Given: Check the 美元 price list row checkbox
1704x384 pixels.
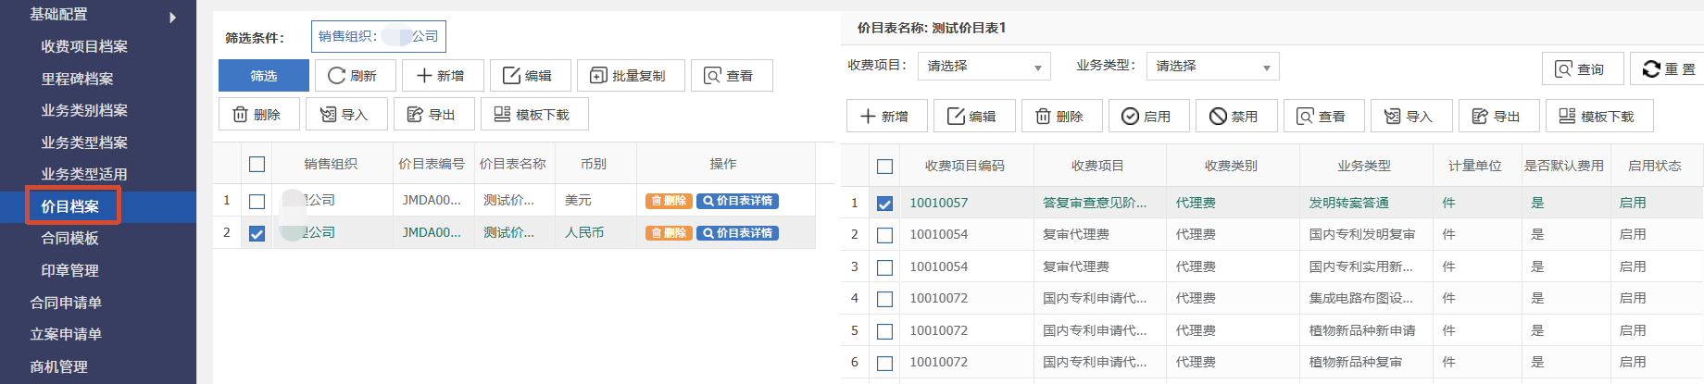Looking at the screenshot, I should 257,202.
